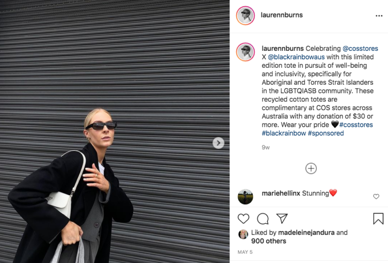Like the post with the heart icon
The image size is (388, 263).
(243, 219)
